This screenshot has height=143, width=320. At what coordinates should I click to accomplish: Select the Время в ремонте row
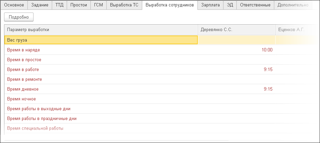101,79
